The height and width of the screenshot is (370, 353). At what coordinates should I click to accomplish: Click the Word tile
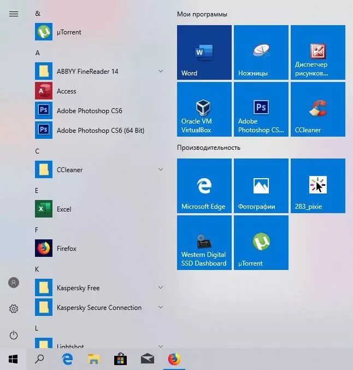[x=204, y=52]
